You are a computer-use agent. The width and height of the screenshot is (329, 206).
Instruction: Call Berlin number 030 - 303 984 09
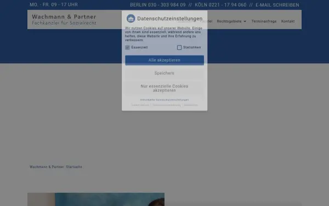click(158, 5)
